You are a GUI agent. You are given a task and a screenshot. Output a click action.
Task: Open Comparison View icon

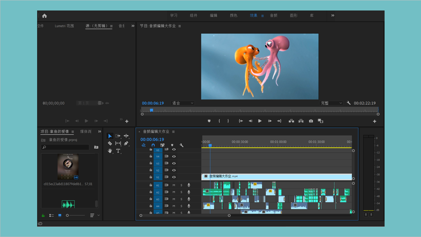tap(320, 121)
